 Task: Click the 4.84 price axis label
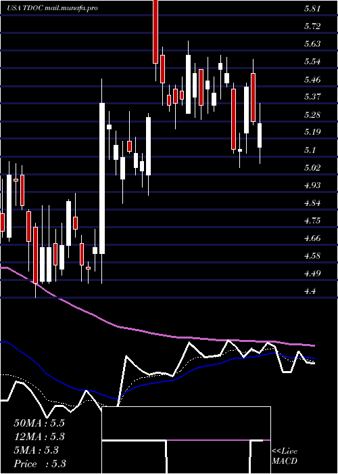point(312,203)
